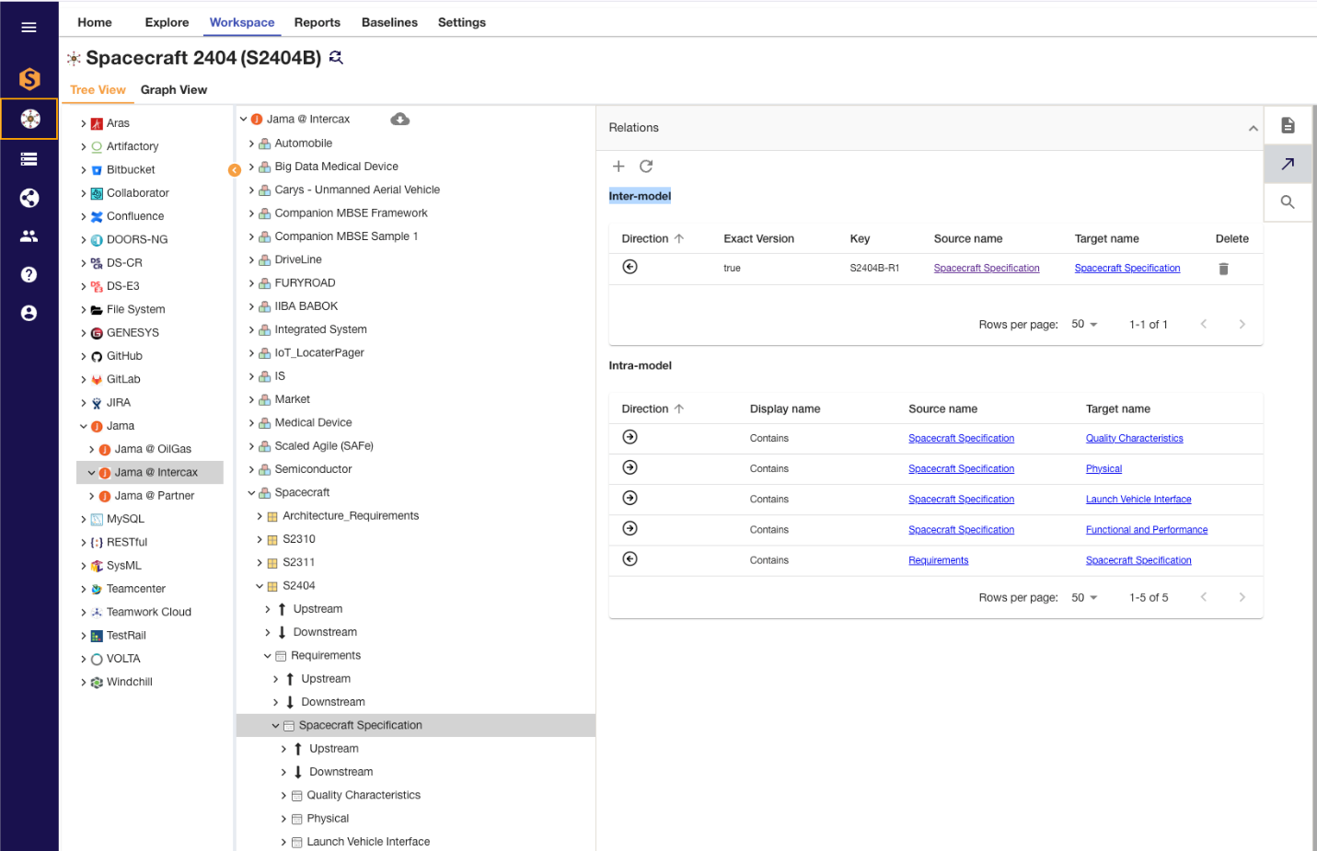Click direction icon in Requirements source row
The width and height of the screenshot is (1317, 851).
click(x=630, y=558)
